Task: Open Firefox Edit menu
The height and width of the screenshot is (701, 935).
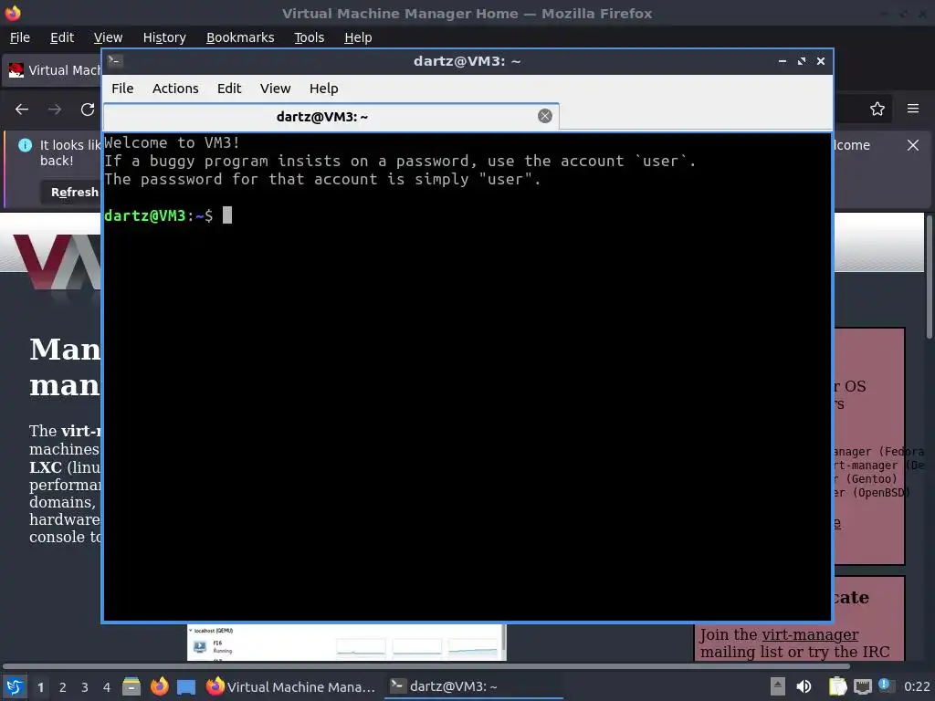Action: 62,37
